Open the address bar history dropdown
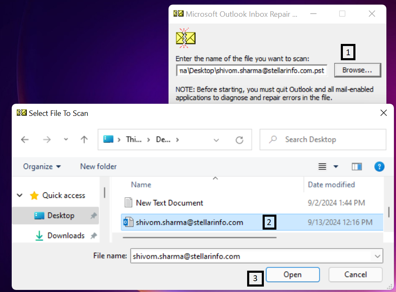Image resolution: width=396 pixels, height=292 pixels. [216, 140]
